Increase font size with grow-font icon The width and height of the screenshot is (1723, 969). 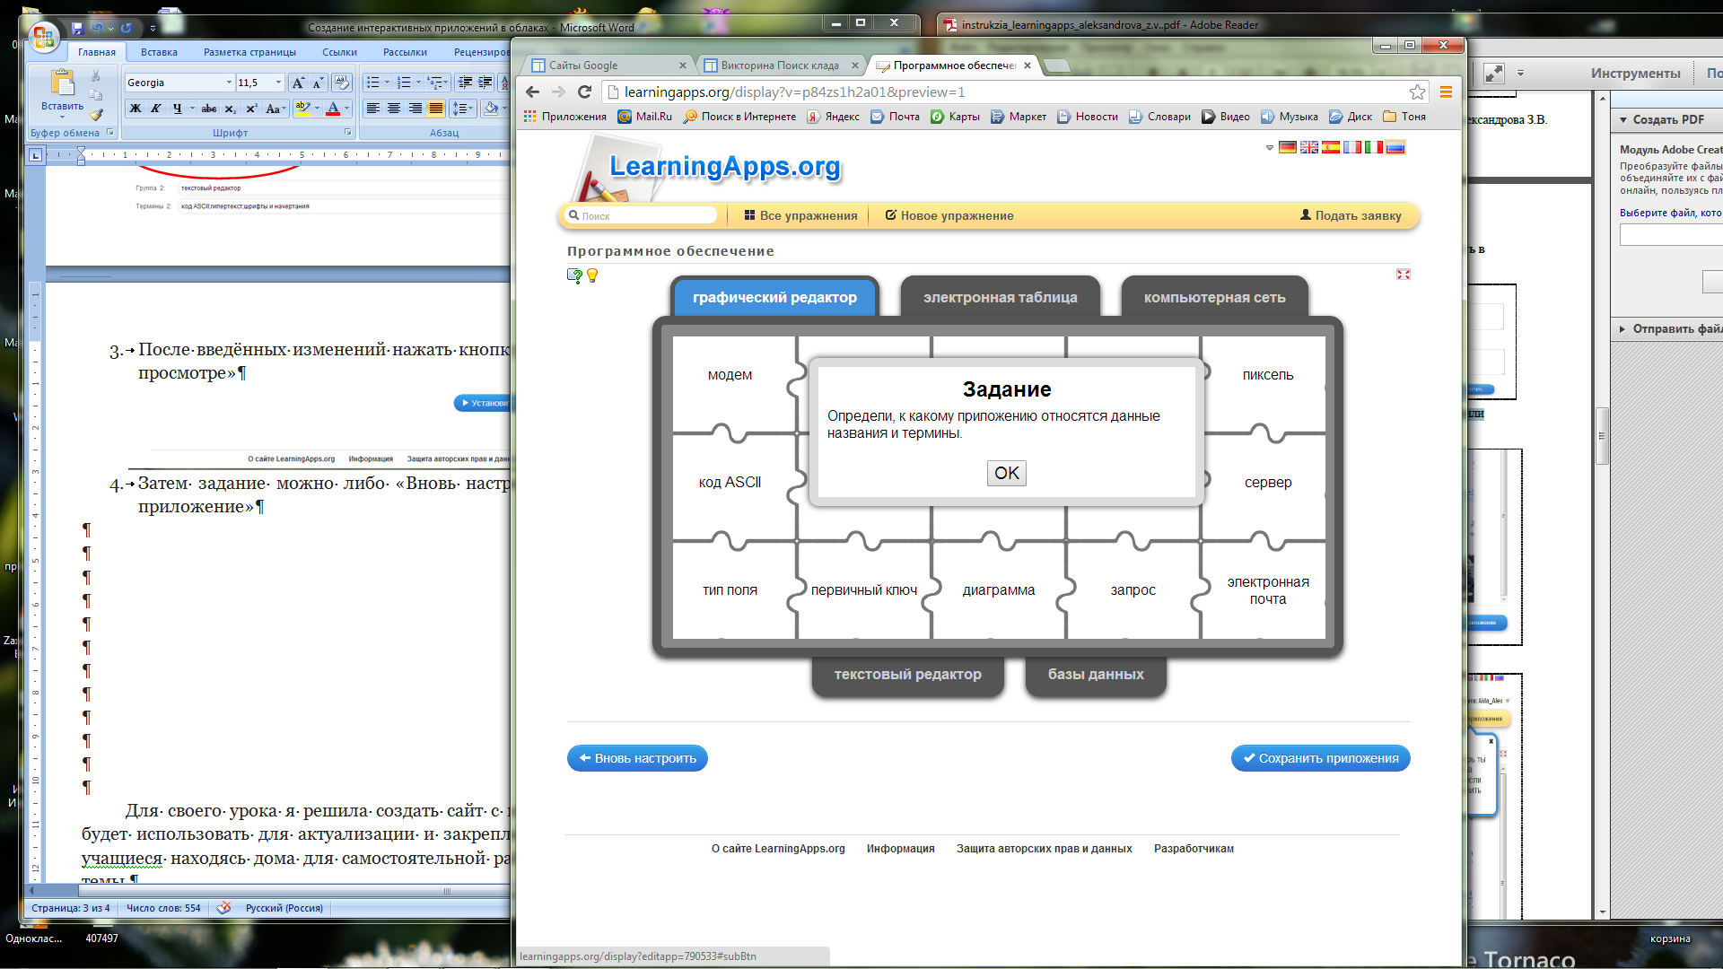pos(298,83)
